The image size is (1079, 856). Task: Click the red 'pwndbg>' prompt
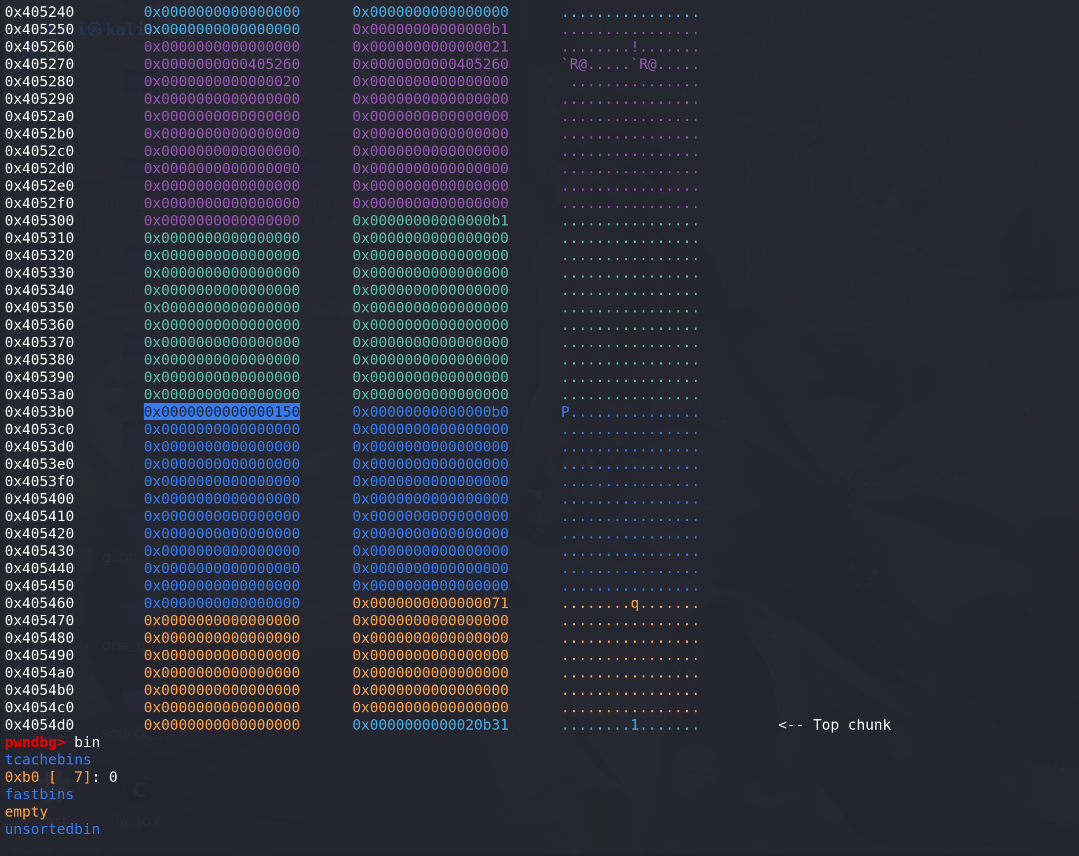point(35,742)
